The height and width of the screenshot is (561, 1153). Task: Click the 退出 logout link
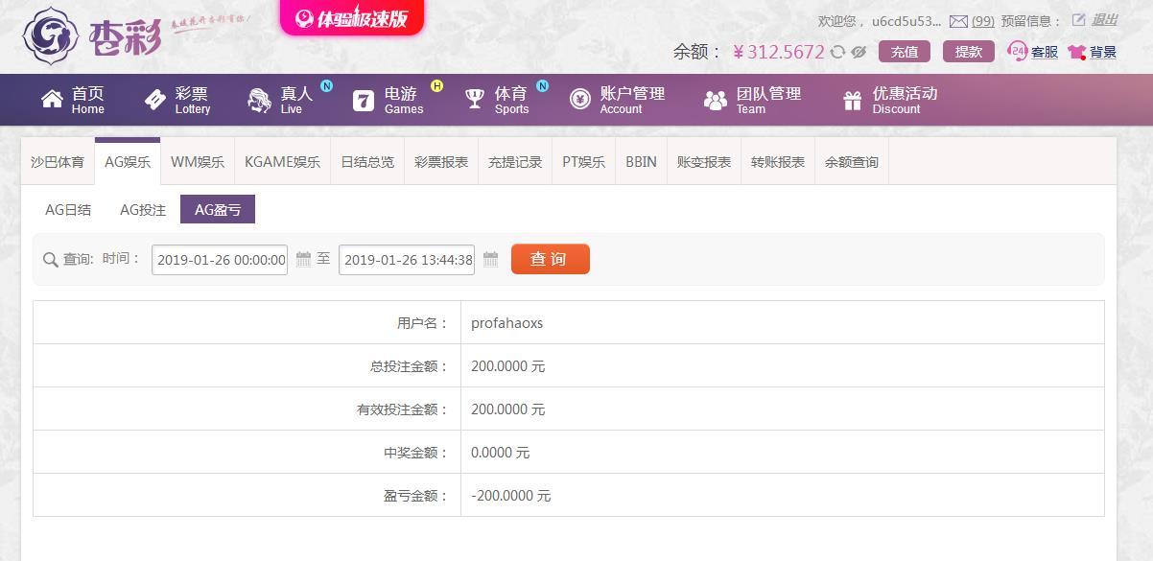[1105, 20]
